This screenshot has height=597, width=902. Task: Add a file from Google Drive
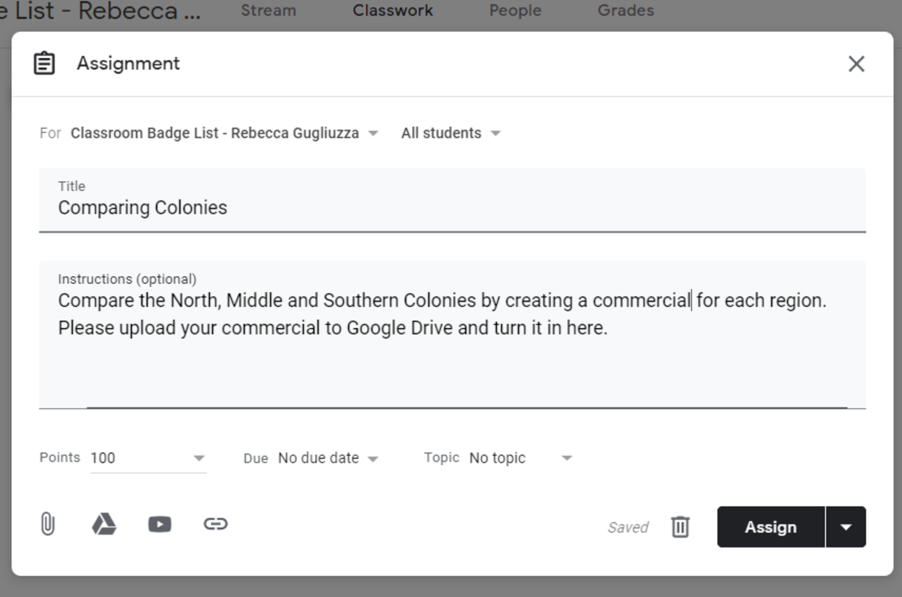coord(104,524)
